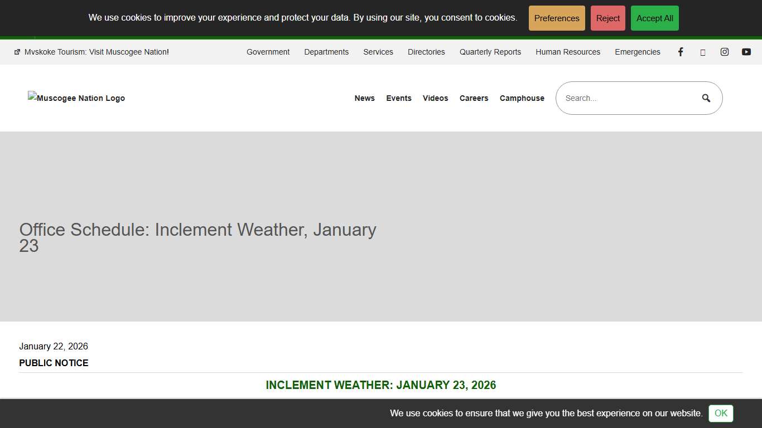
Task: Open the Services dropdown menu
Action: pyautogui.click(x=378, y=52)
